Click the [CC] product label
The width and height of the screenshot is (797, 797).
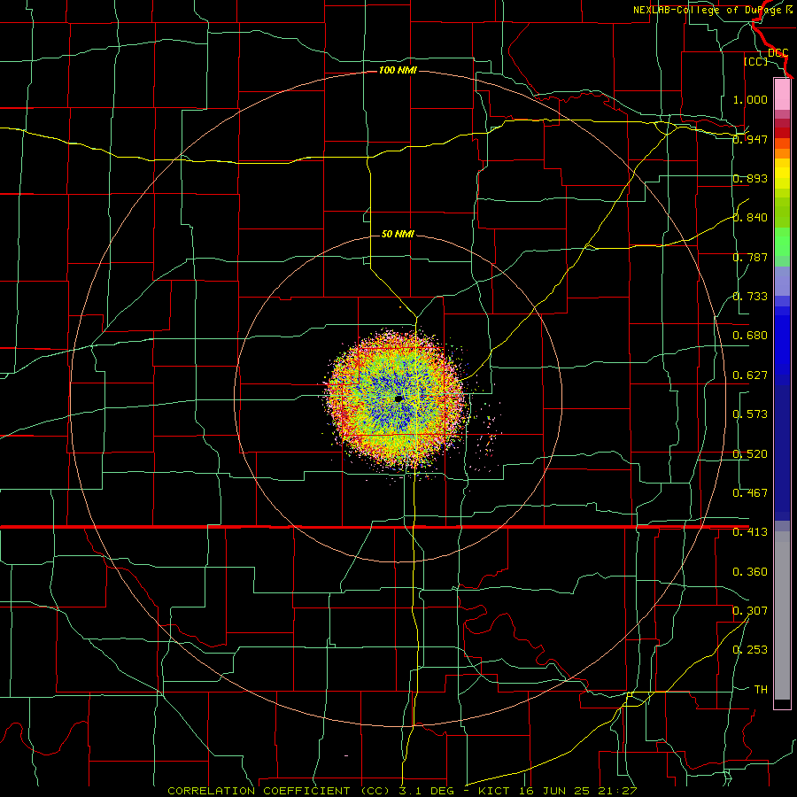[755, 61]
